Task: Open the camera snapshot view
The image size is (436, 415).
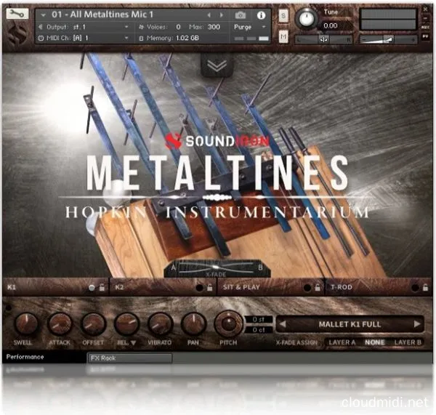Action: pos(241,15)
